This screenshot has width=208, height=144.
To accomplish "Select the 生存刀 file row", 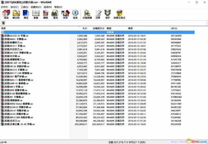I will (x=98, y=121).
